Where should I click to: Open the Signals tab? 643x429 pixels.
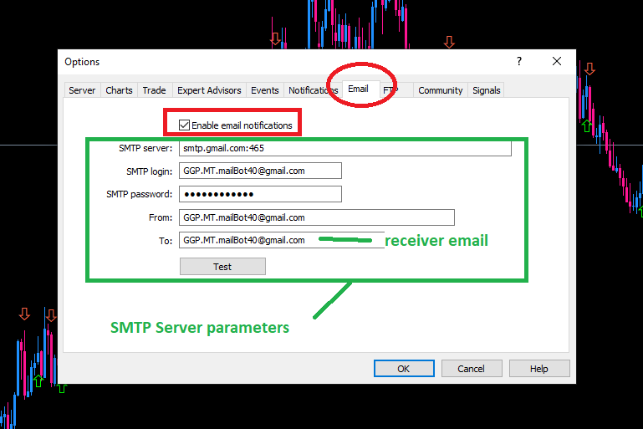coord(487,90)
